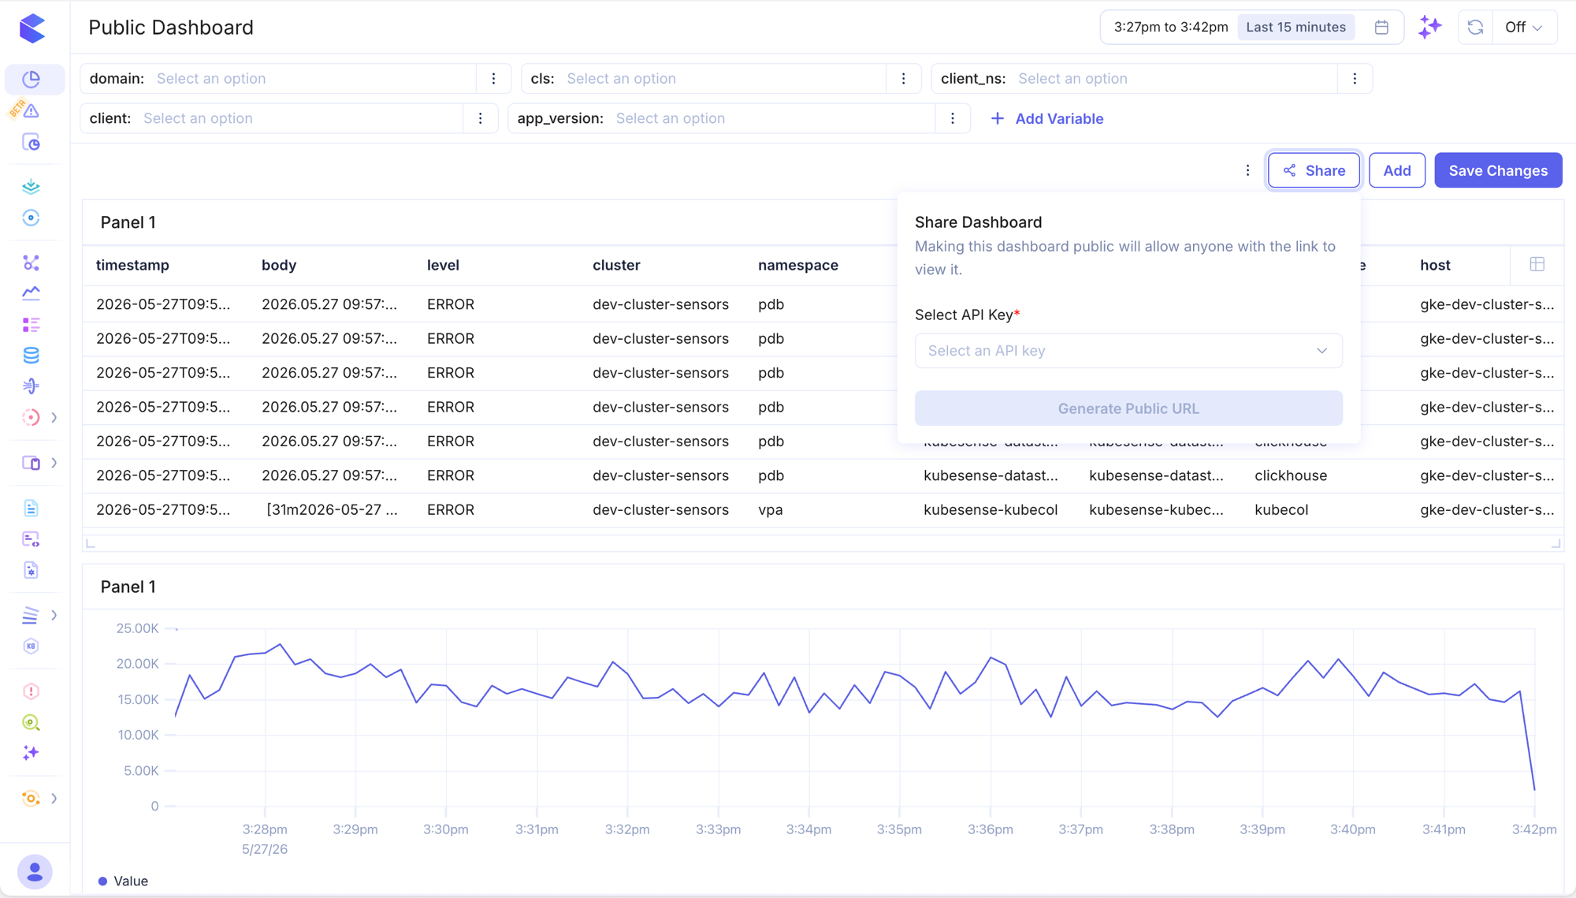Open the user profile avatar
Viewport: 1576px width, 898px height.
(x=35, y=872)
